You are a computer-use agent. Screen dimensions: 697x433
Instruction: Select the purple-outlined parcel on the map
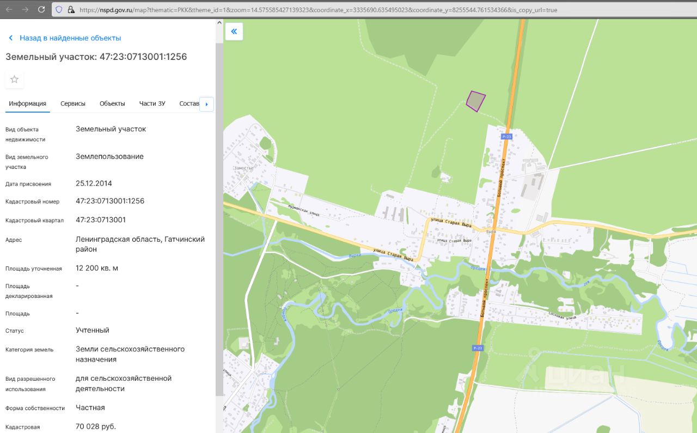pyautogui.click(x=475, y=101)
